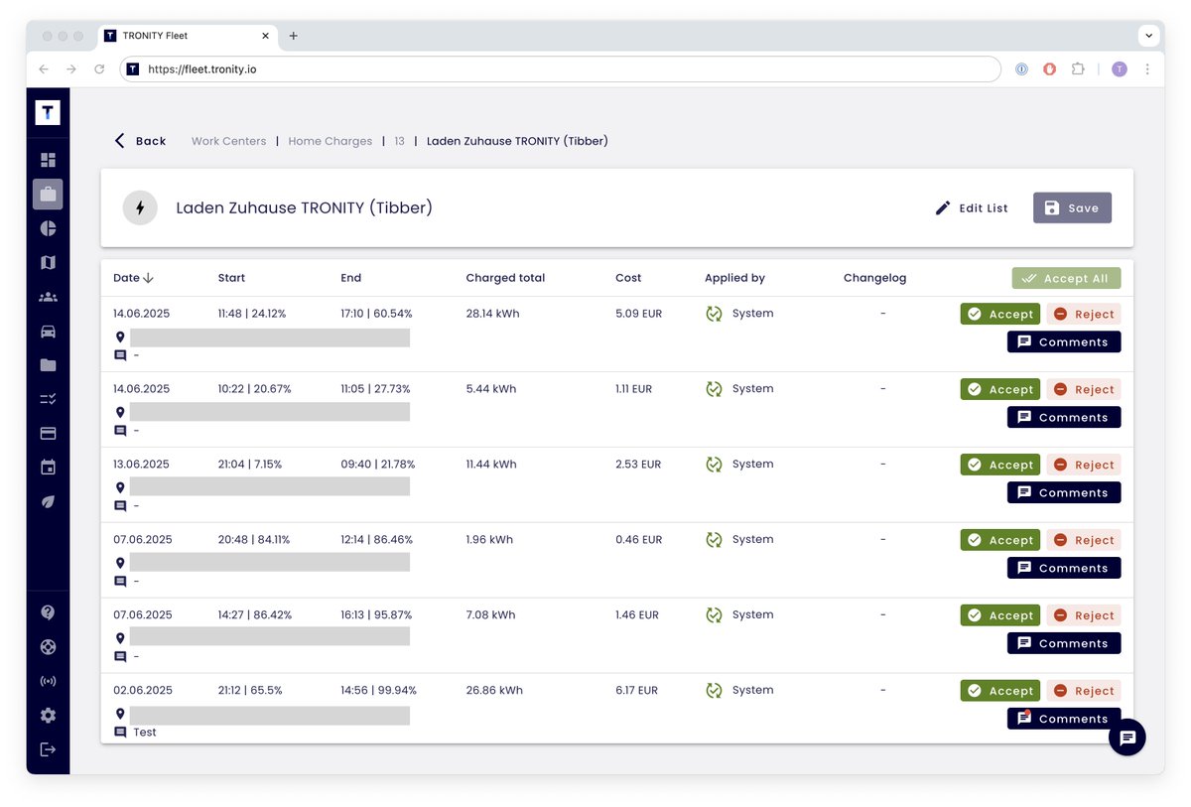Go Back using the back link

tap(140, 141)
